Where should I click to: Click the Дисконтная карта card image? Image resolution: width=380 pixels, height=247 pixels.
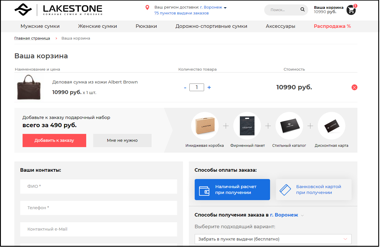pos(332,126)
